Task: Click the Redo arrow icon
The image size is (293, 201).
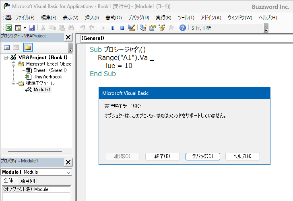Action: point(92,28)
